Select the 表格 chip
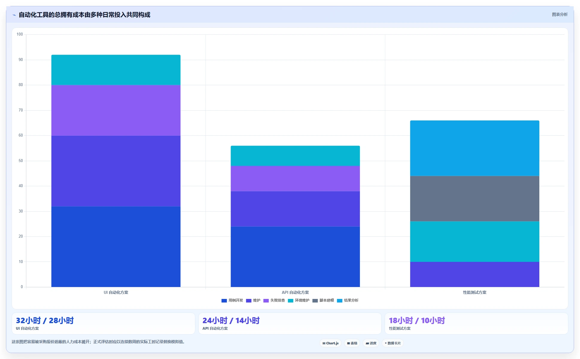The image size is (580, 359). 352,343
